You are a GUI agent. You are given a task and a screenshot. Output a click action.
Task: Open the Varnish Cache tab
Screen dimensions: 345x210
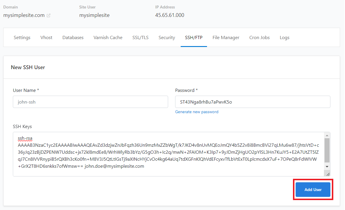point(108,37)
